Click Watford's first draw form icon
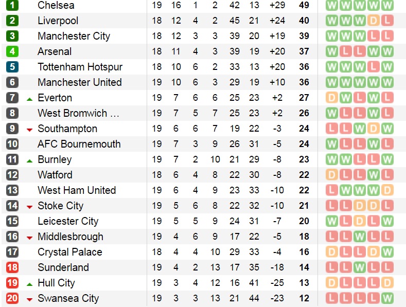The height and width of the screenshot is (307, 406). click(x=332, y=175)
